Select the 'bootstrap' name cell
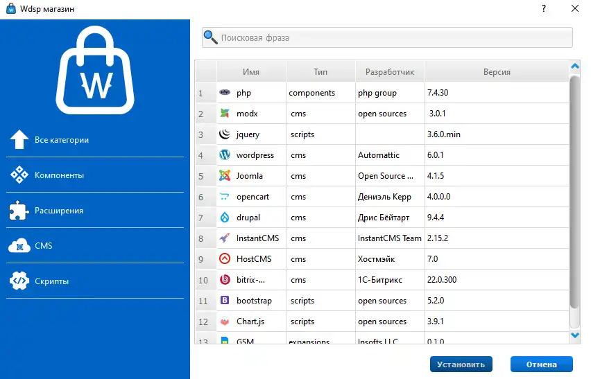591x379 pixels. (251, 300)
